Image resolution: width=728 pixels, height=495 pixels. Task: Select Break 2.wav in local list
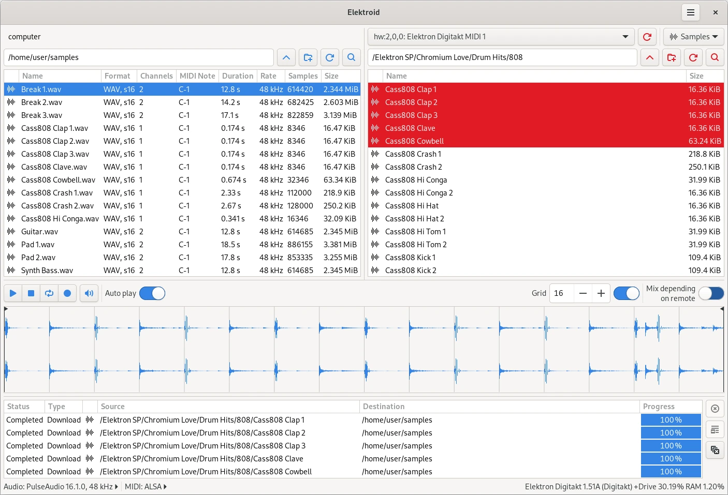tap(182, 102)
